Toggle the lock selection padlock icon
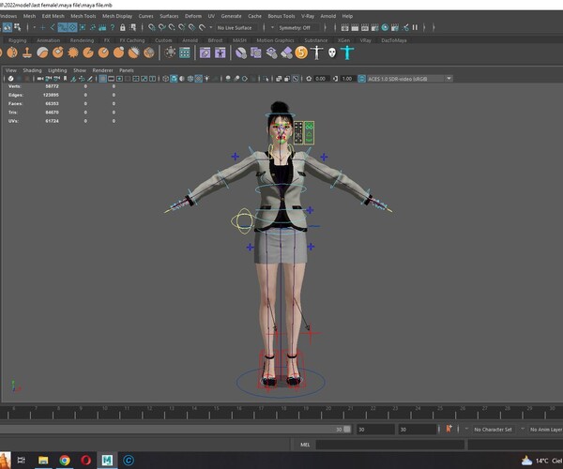The height and width of the screenshot is (469, 563). (122, 27)
